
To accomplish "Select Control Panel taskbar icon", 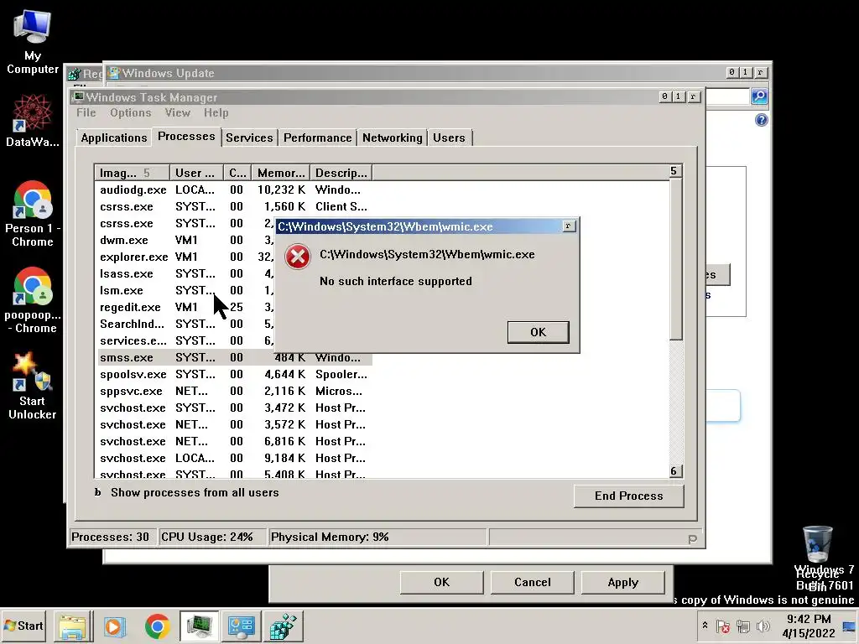I will [x=241, y=626].
